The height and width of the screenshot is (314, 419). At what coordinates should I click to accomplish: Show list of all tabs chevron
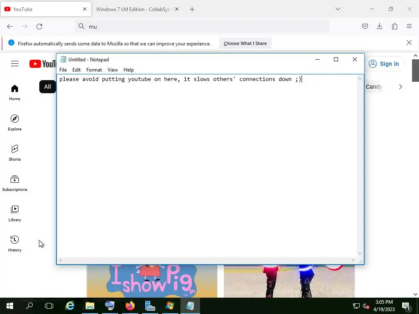click(338, 9)
